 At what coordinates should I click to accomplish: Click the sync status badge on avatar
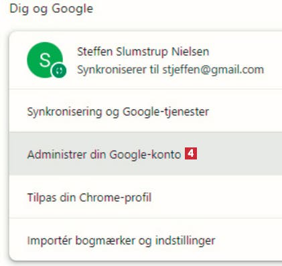point(59,70)
